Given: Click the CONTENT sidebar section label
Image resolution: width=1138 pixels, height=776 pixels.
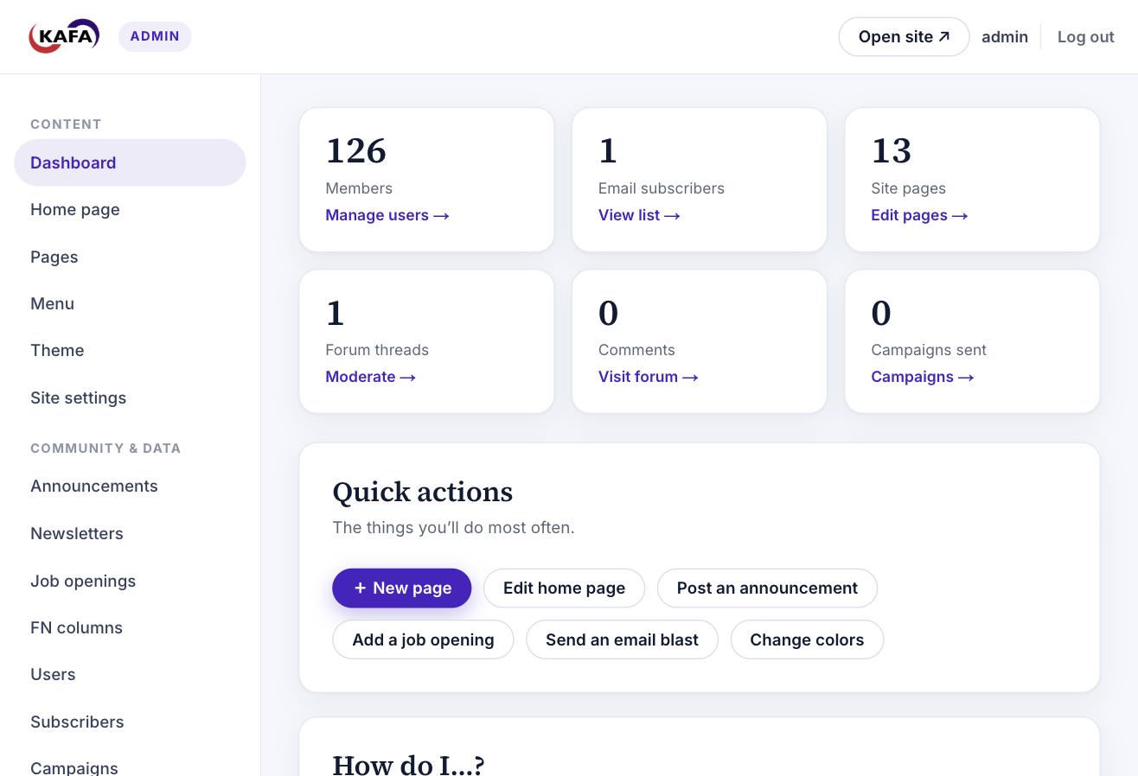Looking at the screenshot, I should (x=66, y=124).
